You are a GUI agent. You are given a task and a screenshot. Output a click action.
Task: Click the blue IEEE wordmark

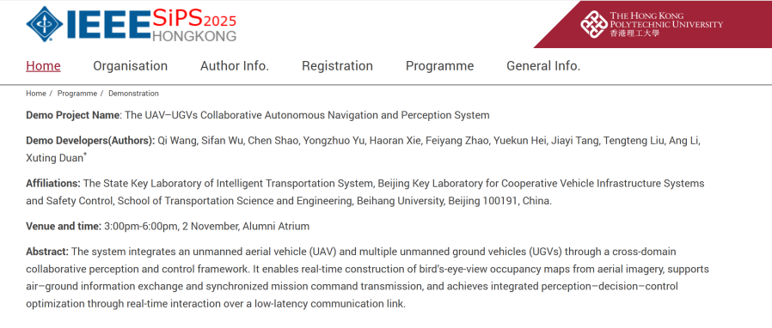(107, 25)
